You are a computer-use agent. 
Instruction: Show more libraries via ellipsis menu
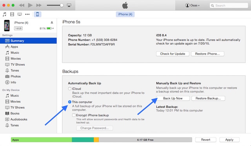[27, 14]
